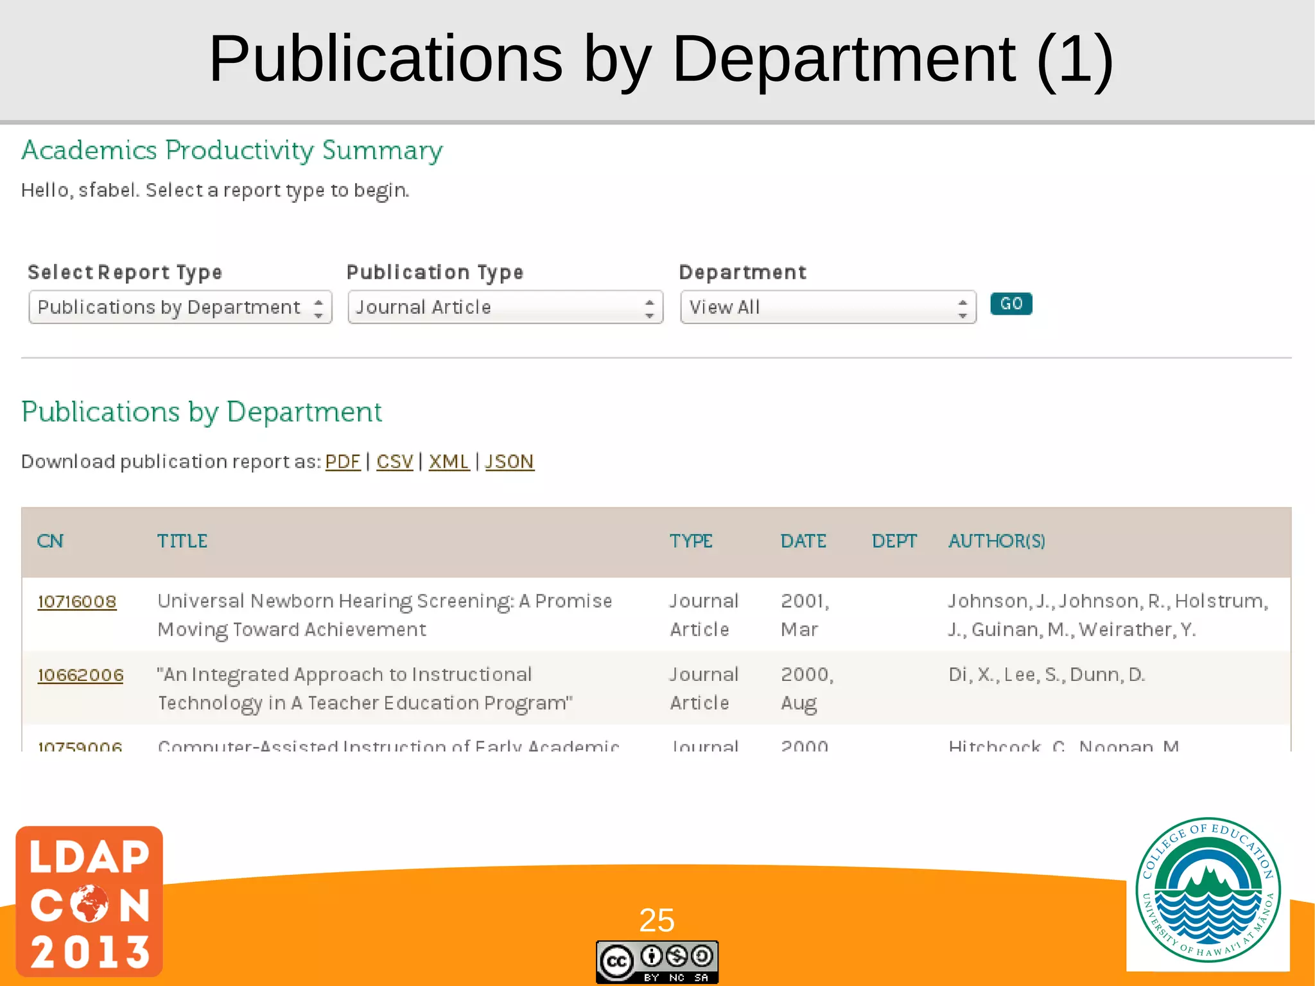Screen dimensions: 1315x986
Task: Download the publication report as JSON
Action: pos(510,462)
